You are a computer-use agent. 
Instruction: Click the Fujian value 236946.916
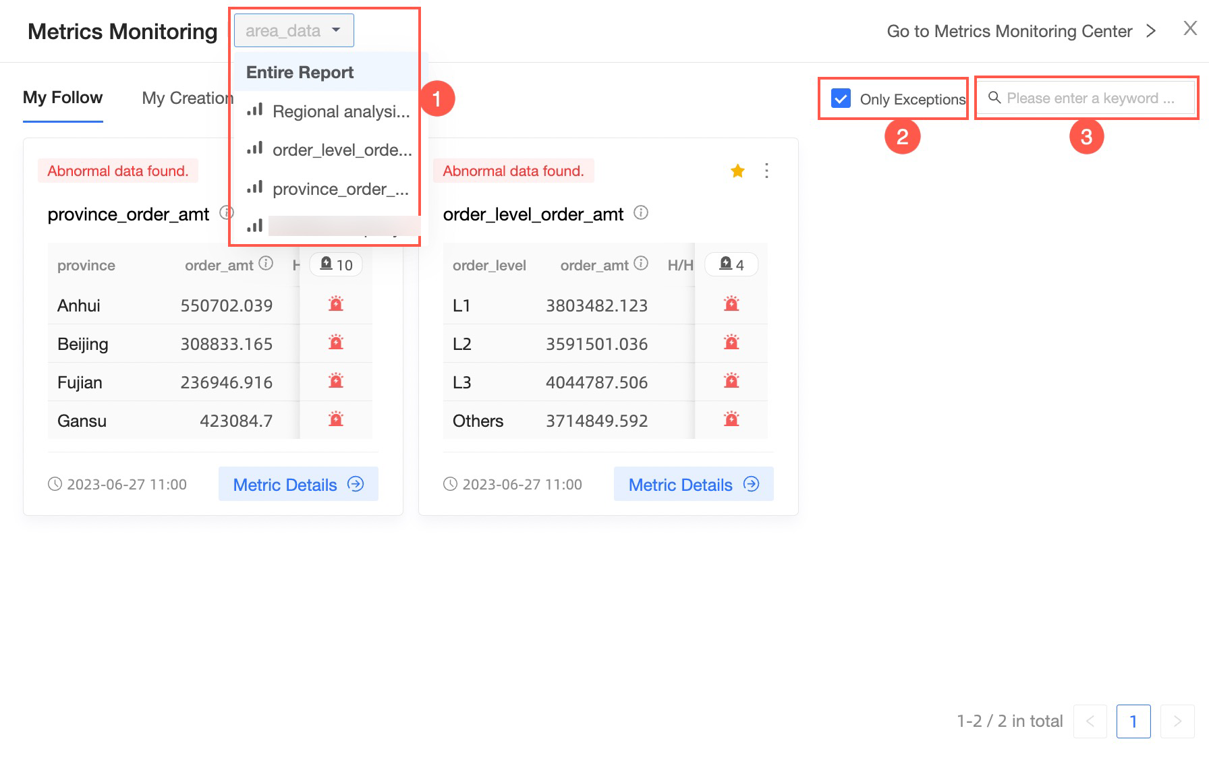tap(227, 382)
